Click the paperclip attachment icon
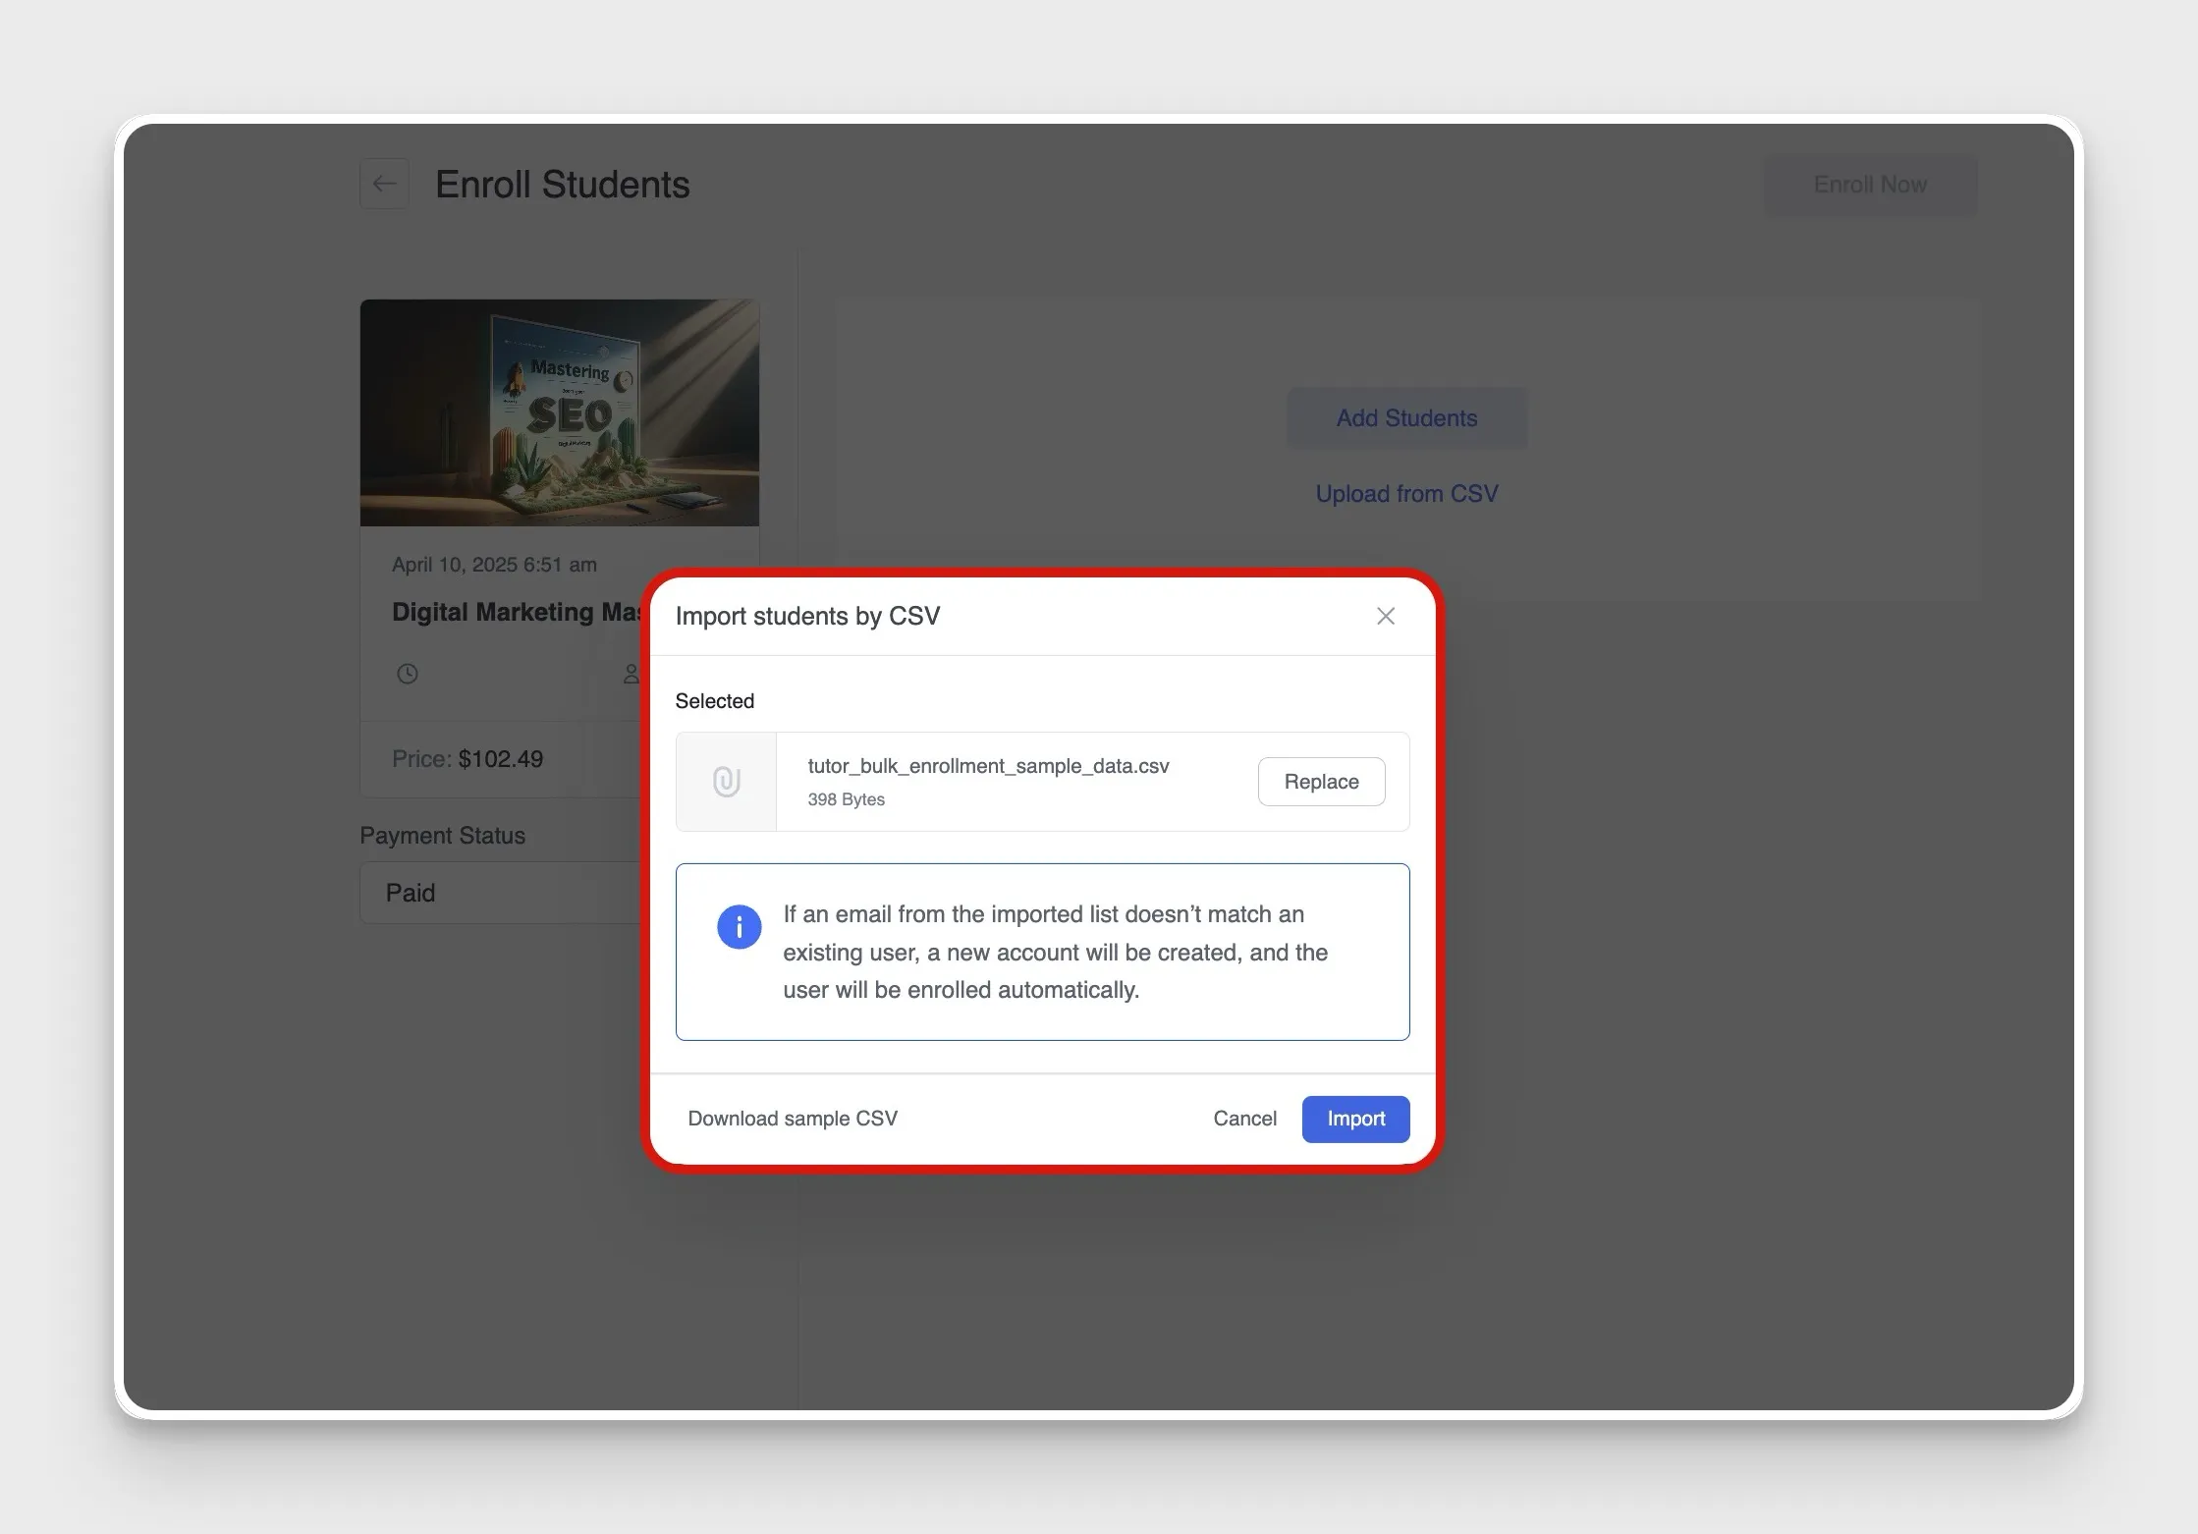2198x1534 pixels. click(726, 782)
